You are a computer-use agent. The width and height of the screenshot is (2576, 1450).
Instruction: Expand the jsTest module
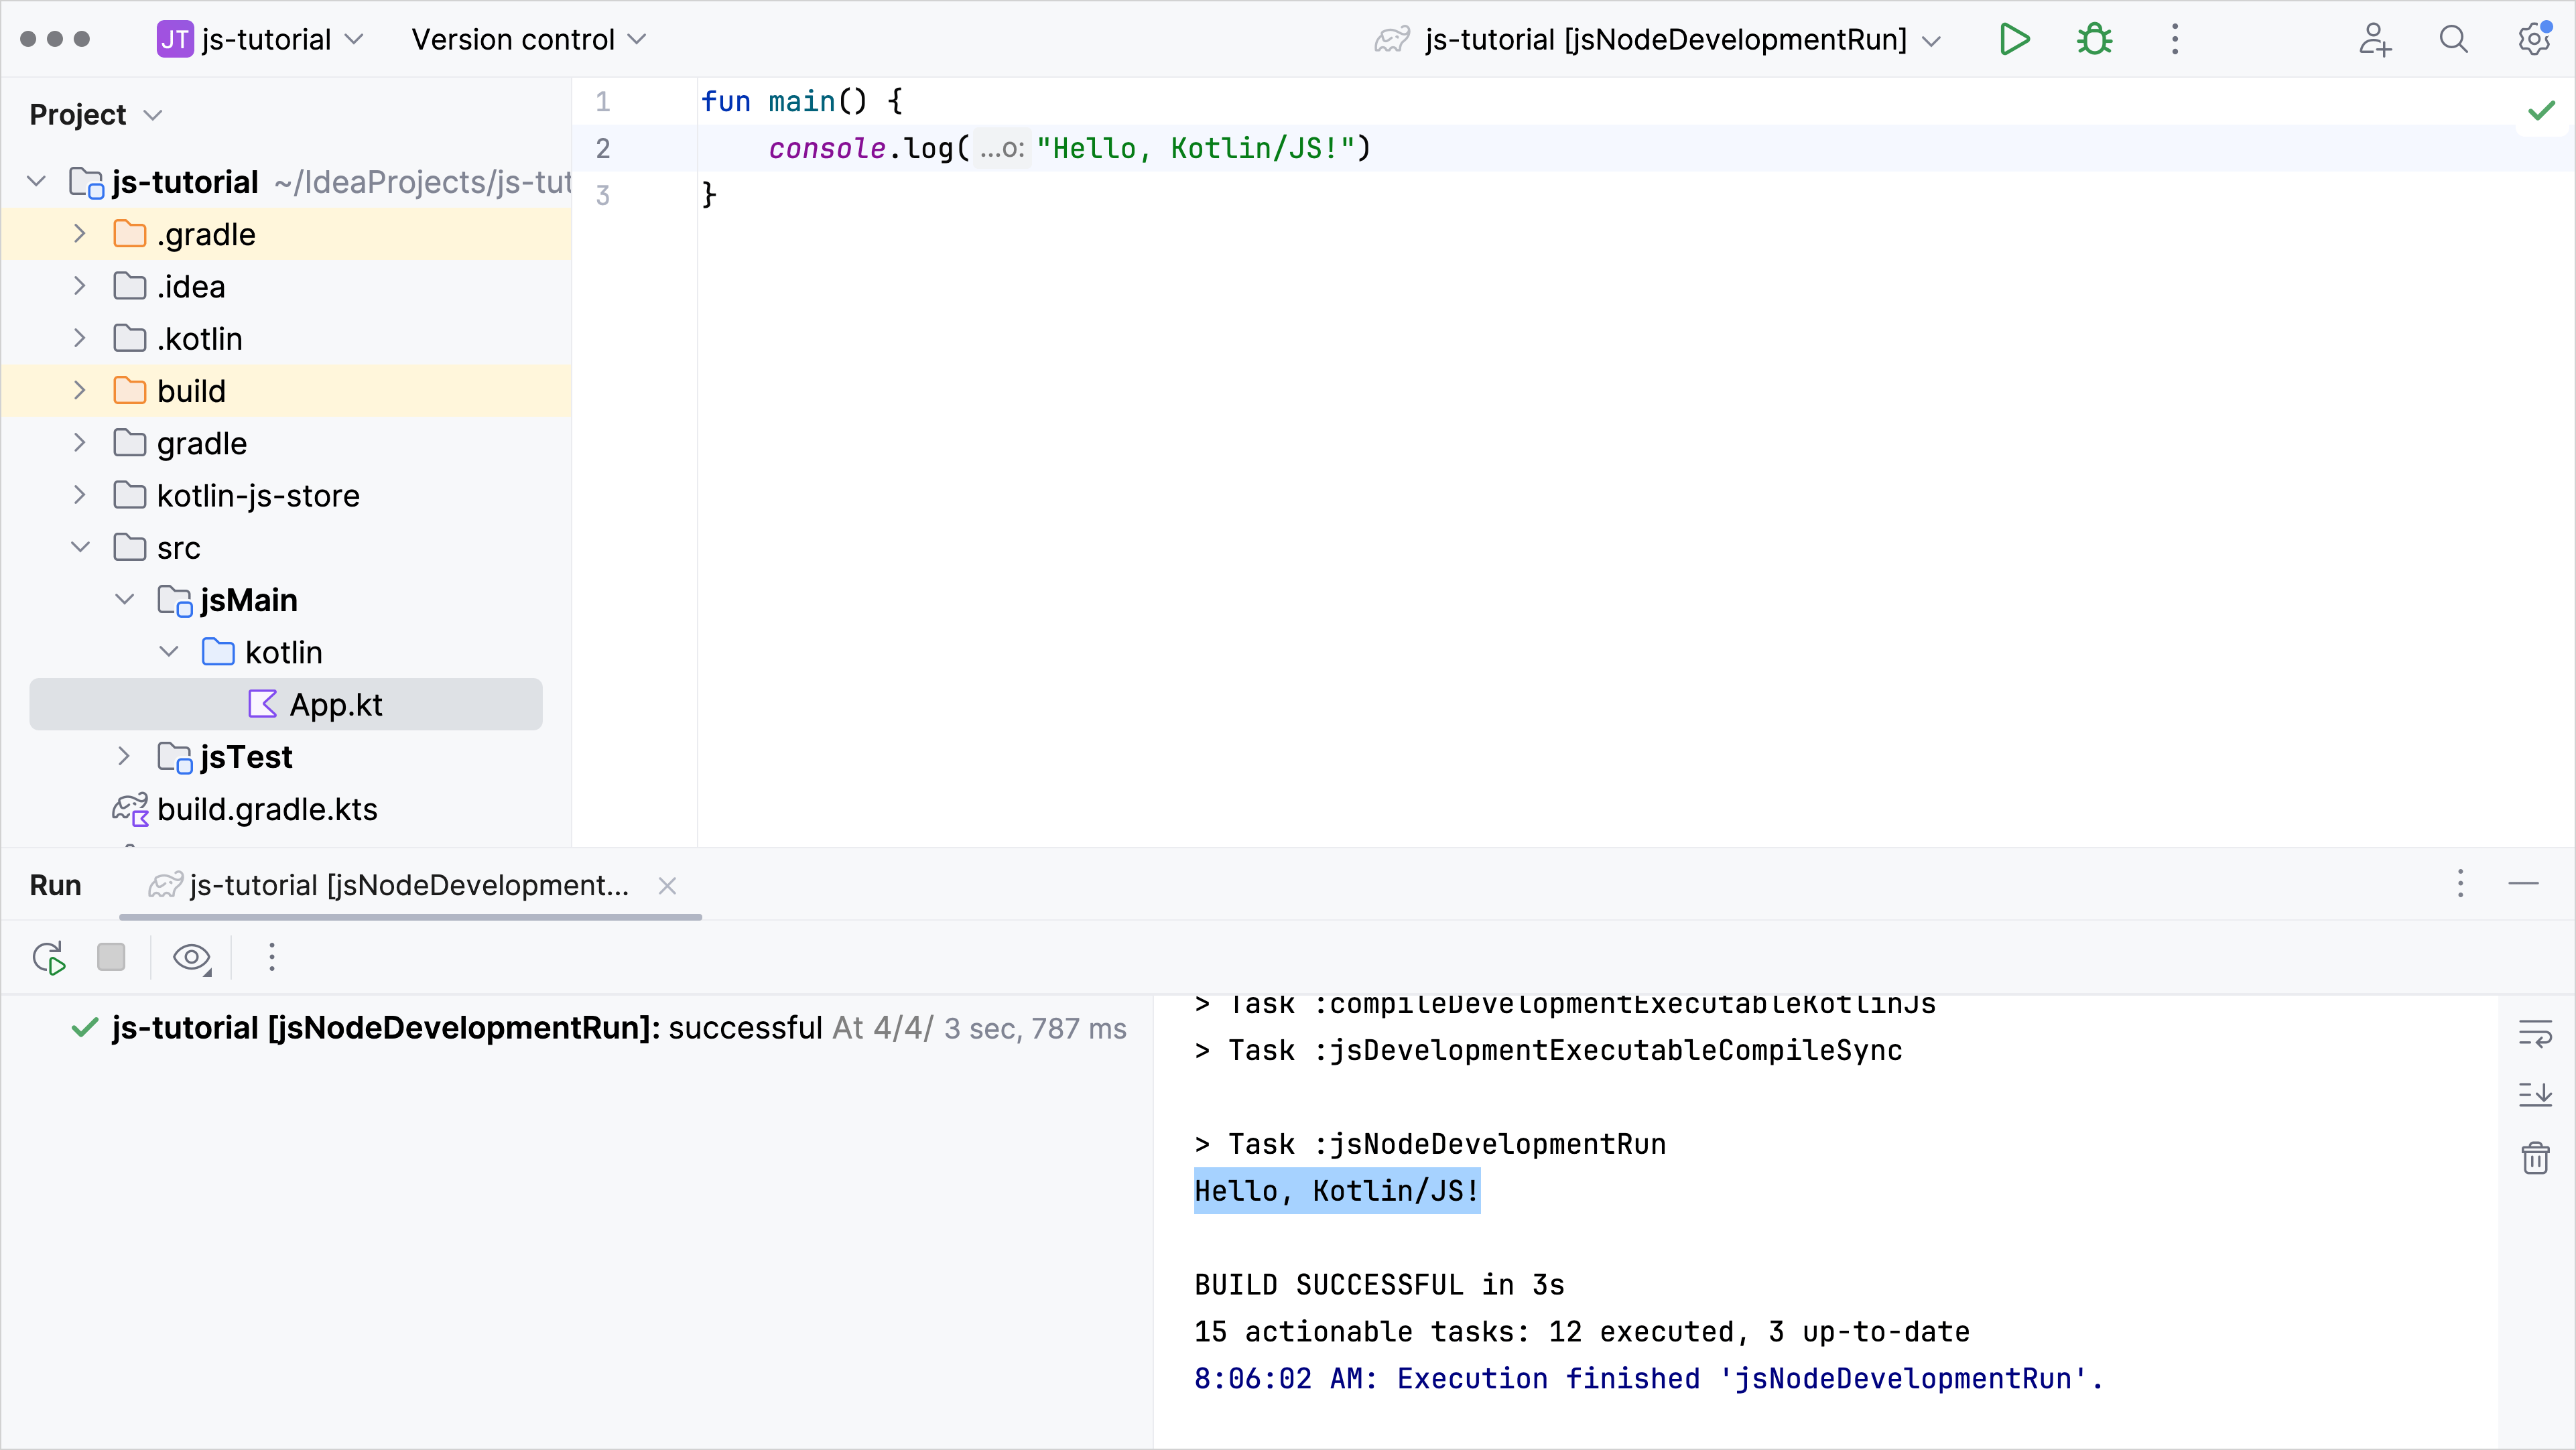click(x=123, y=757)
